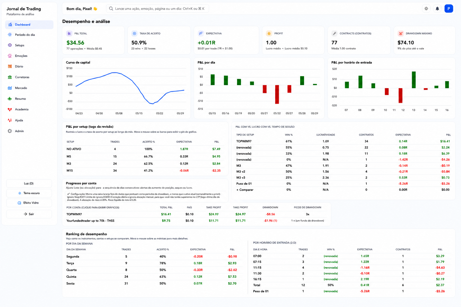
Task: Click the Efeito Vidro icon
Action: pyautogui.click(x=20, y=203)
